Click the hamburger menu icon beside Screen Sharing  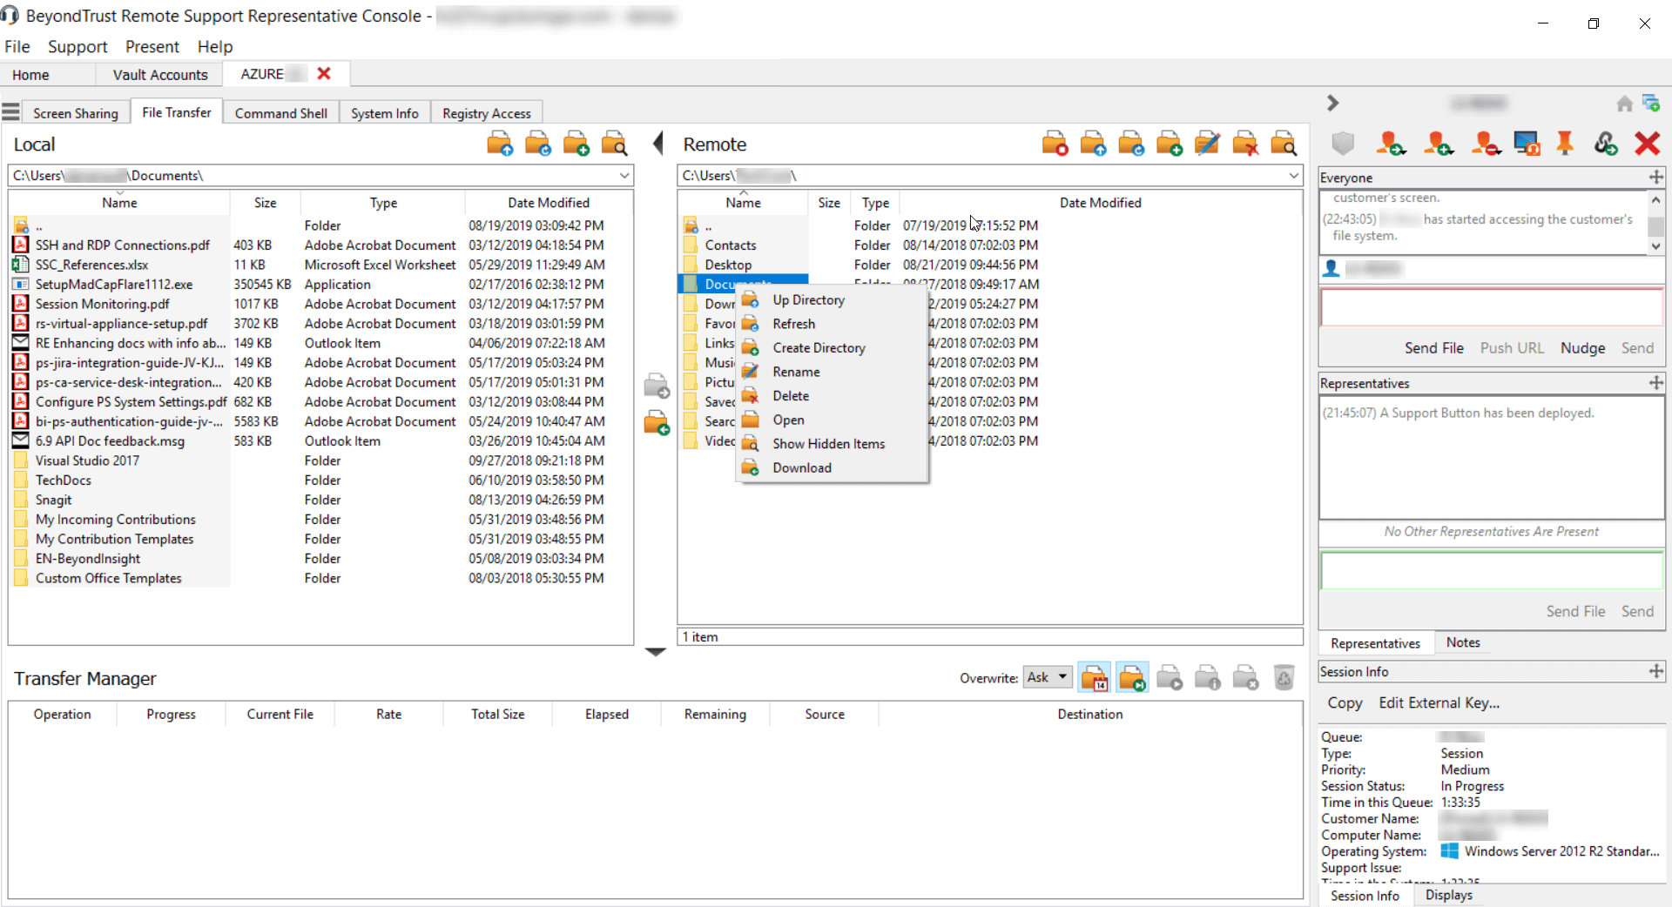pyautogui.click(x=10, y=111)
